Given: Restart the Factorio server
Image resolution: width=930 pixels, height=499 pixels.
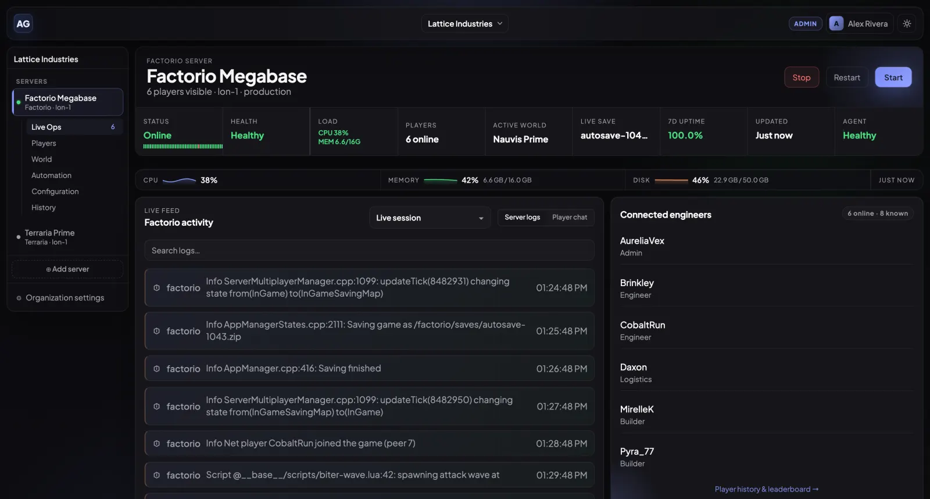Looking at the screenshot, I should [x=847, y=77].
